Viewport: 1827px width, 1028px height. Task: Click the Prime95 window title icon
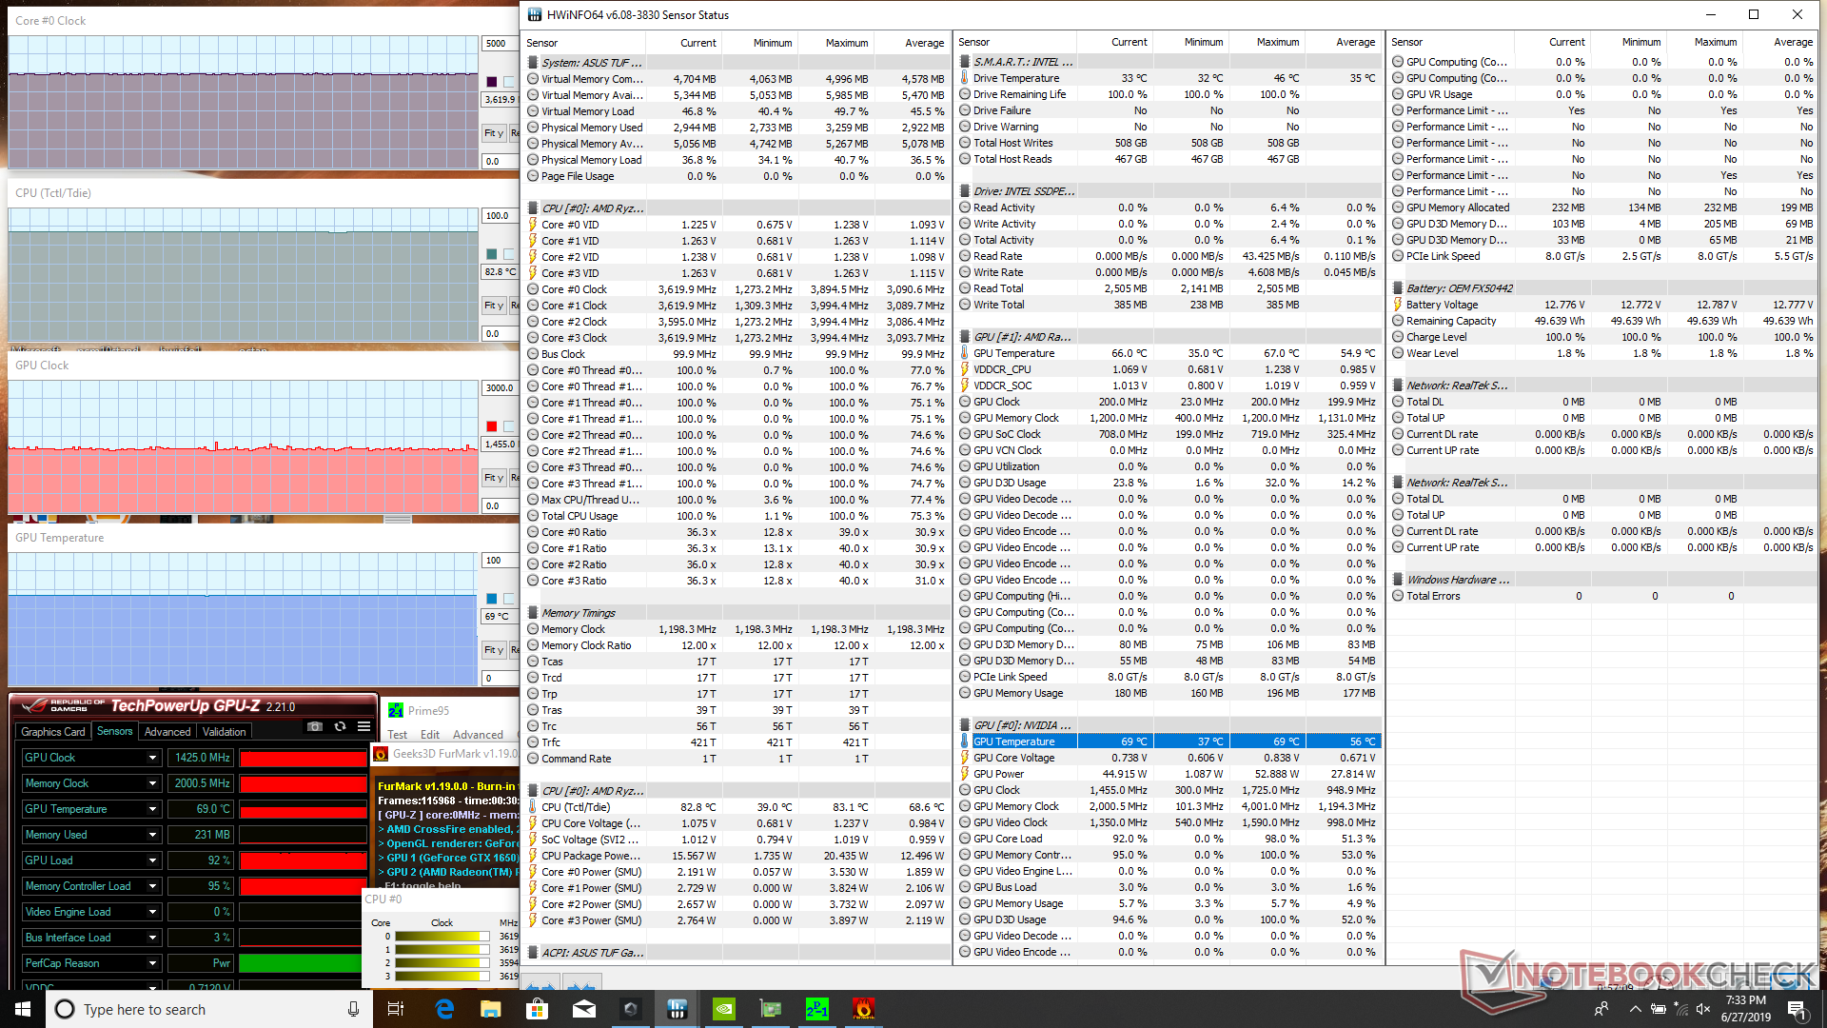[x=396, y=711]
